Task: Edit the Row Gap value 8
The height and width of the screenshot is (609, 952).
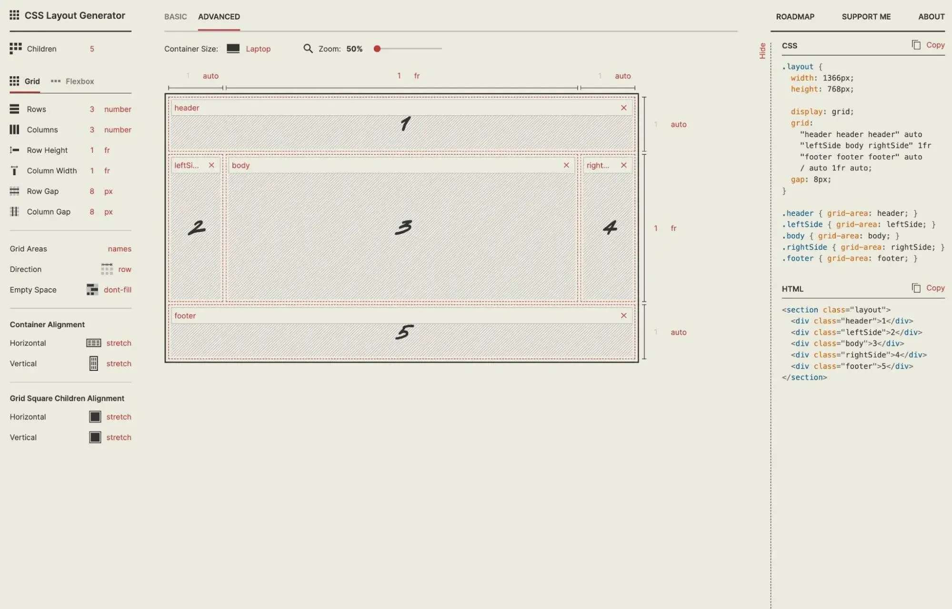Action: pos(92,191)
